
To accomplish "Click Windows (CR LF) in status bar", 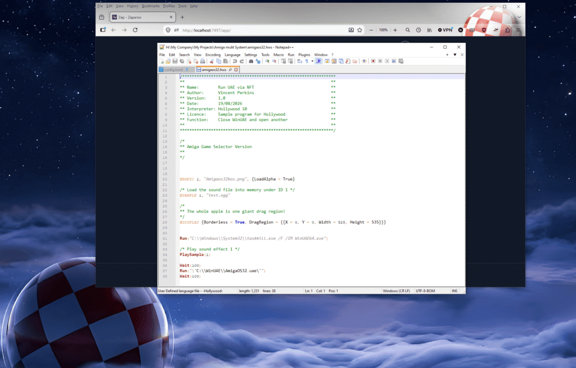I will pyautogui.click(x=397, y=291).
